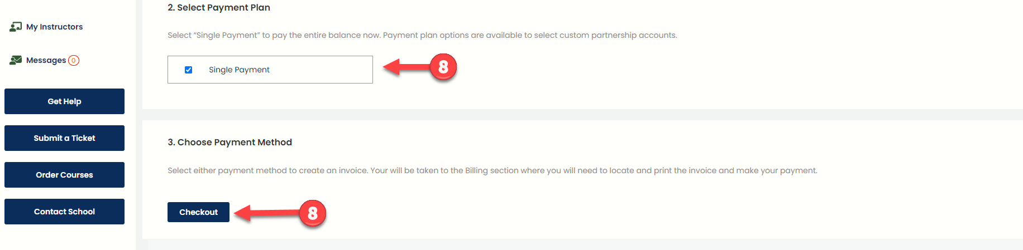Click the Messages envelope icon
1023x250 pixels.
(x=16, y=60)
